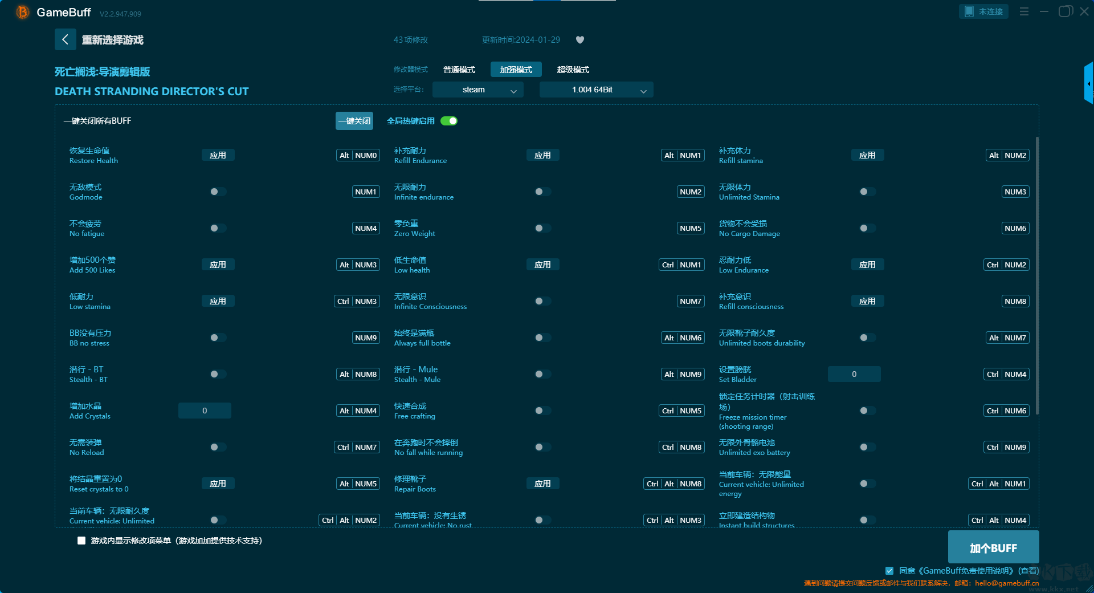Screen dimensions: 1094x593
Task: Apply Low Endurance
Action: point(867,265)
